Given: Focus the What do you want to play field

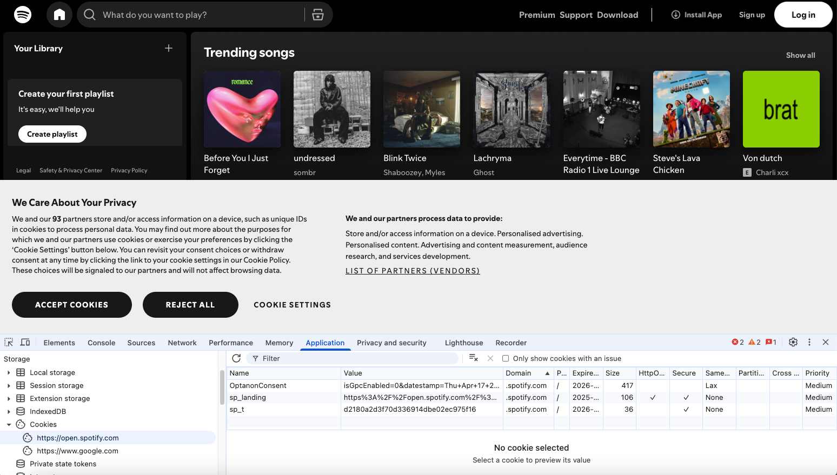Looking at the screenshot, I should pos(201,15).
